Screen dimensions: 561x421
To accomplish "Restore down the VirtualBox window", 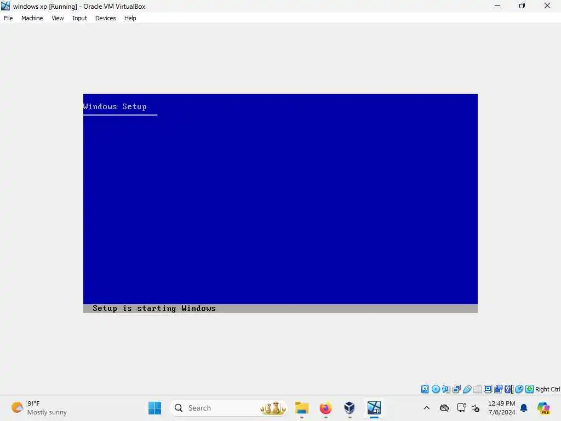I will (x=522, y=6).
